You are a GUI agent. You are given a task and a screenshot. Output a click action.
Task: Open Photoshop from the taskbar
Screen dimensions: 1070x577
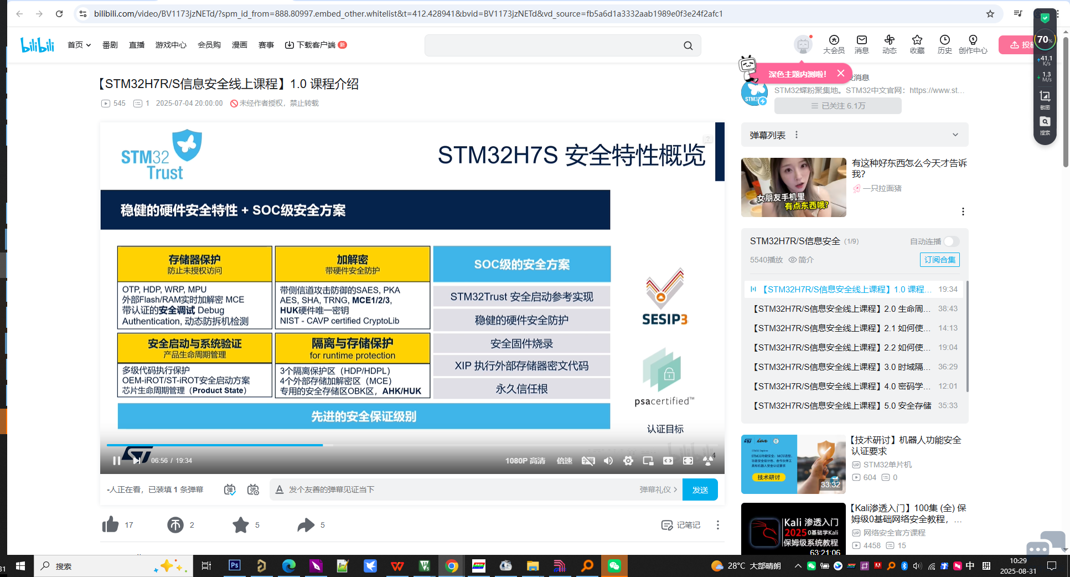[235, 565]
